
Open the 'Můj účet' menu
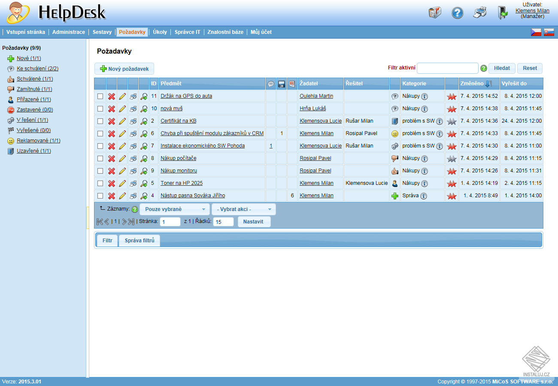[x=261, y=32]
